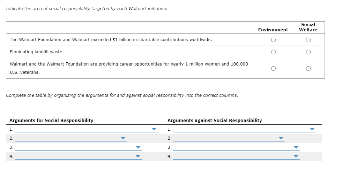
Task: Open dropdown 2 under Arguments against Social Responsibility
Action: click(229, 138)
